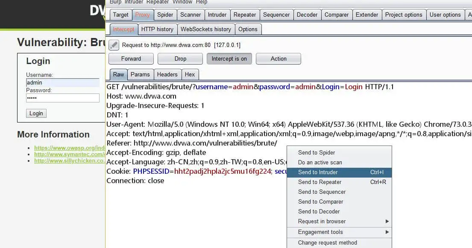Click the Login button on DVWA page
Viewport: 472px width, 248px height.
[36, 114]
